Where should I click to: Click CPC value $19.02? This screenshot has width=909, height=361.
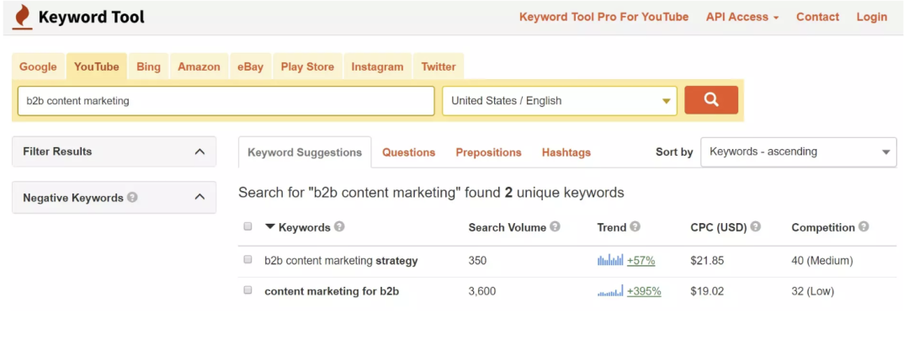tap(707, 291)
